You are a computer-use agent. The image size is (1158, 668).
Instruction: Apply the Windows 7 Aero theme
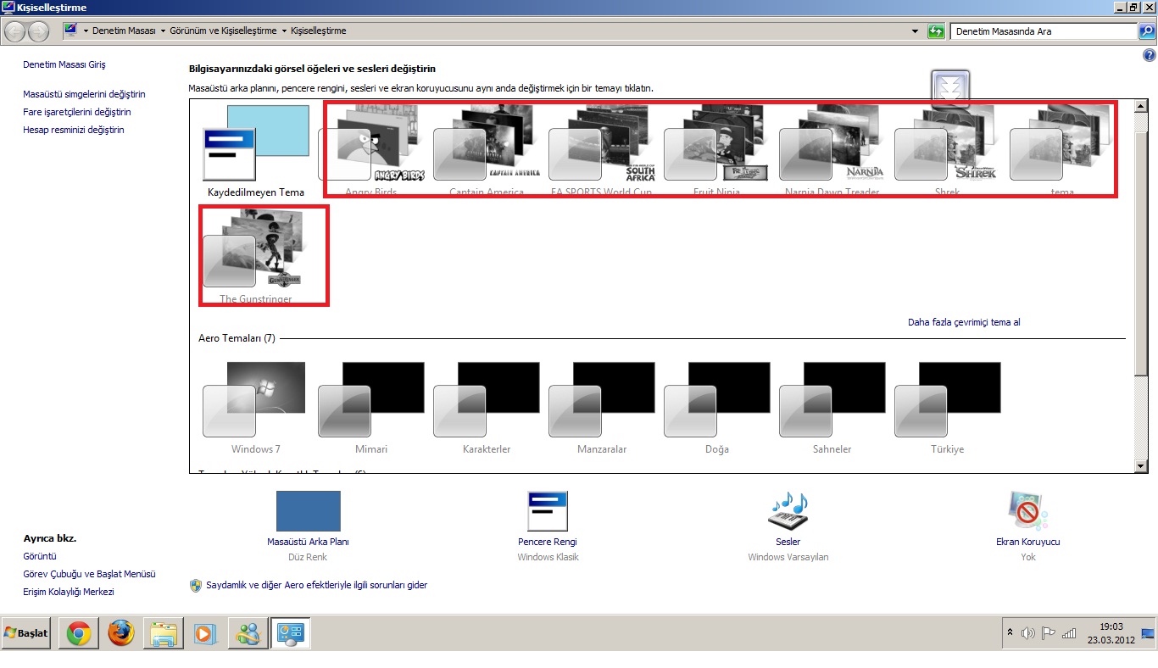pos(256,408)
